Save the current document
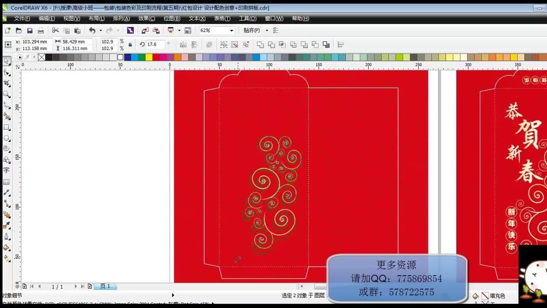 pyautogui.click(x=31, y=30)
